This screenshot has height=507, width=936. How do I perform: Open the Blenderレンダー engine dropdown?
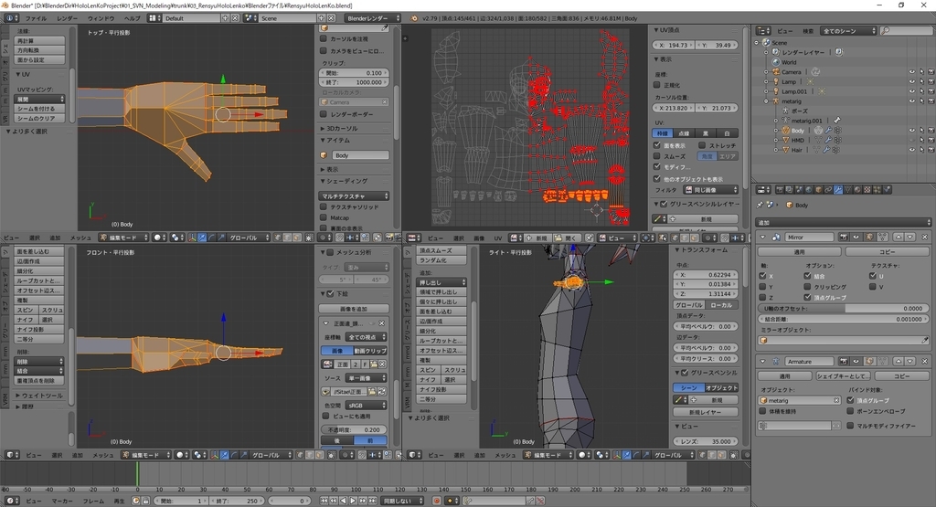tap(374, 18)
